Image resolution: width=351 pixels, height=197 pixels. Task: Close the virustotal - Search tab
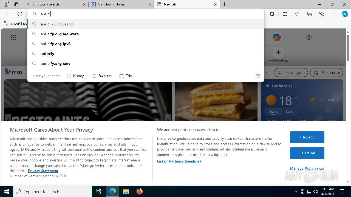point(84,4)
